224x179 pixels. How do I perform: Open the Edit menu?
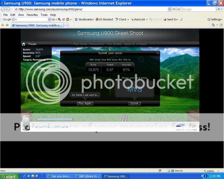(x=13, y=15)
